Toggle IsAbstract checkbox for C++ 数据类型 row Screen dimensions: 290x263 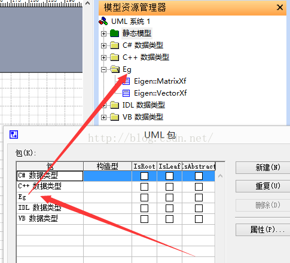coord(199,187)
